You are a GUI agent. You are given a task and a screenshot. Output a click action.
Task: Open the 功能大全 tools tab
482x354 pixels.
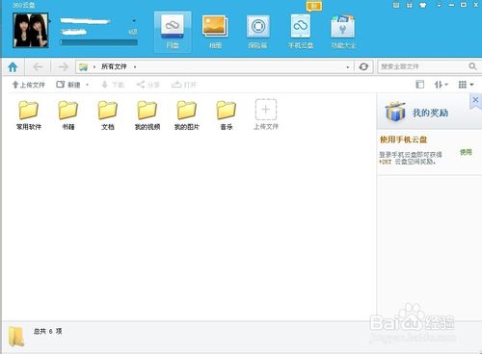tap(343, 32)
